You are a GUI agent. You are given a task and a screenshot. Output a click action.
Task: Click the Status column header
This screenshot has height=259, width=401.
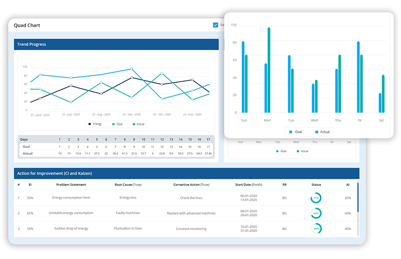tap(316, 185)
